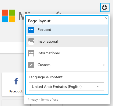Click the Microsoft four-square logo
This screenshot has height=106, width=113.
[x=9, y=16]
